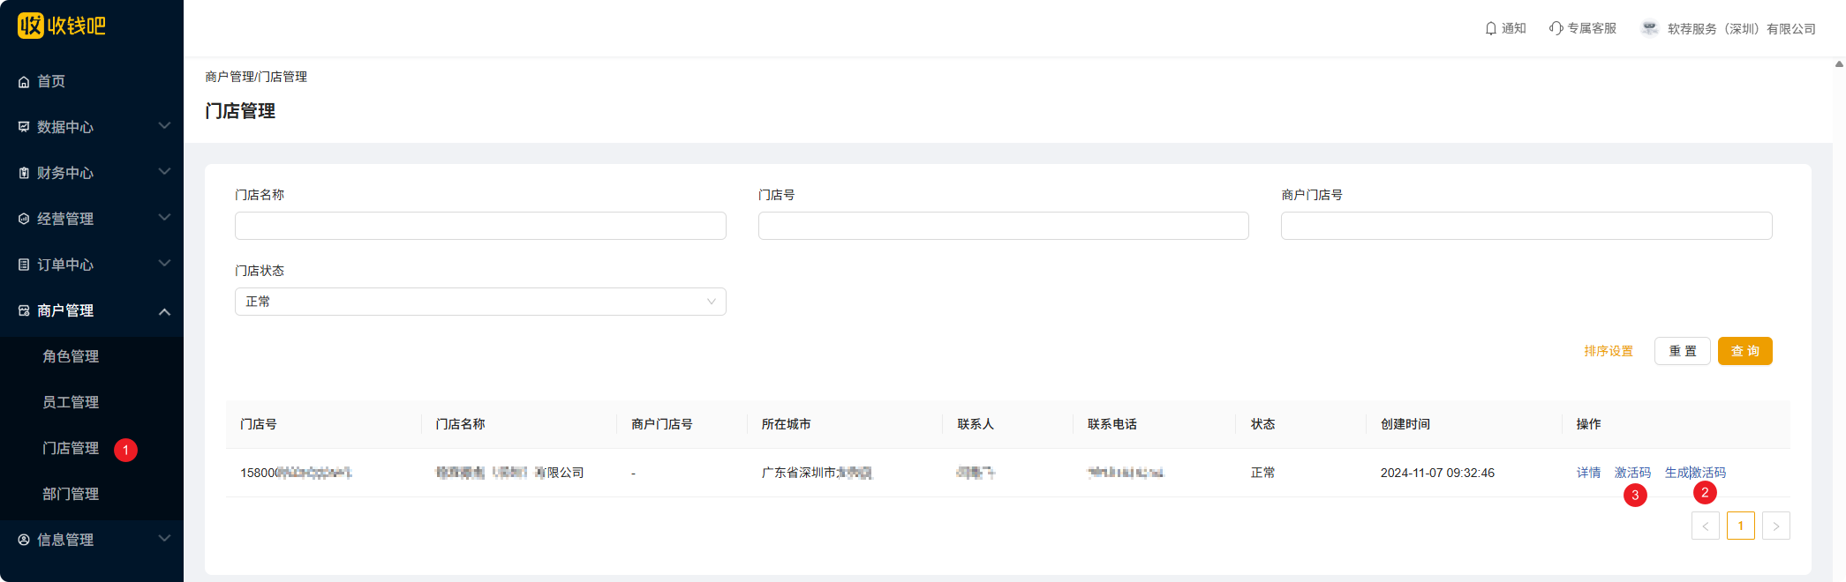Click the company avatar icon

coord(1649,28)
